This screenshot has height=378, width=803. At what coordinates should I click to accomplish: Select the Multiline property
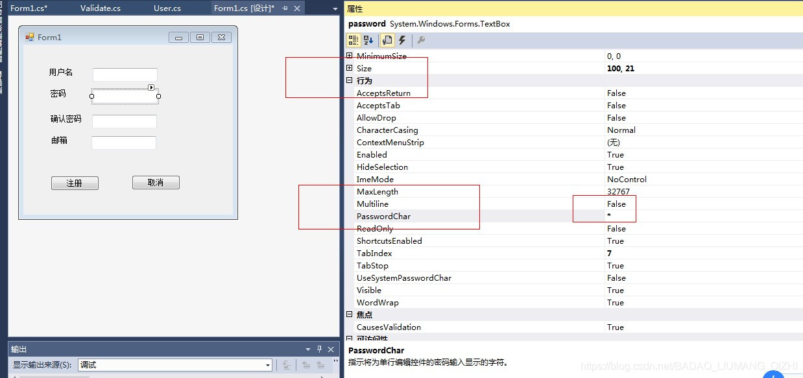click(574, 204)
